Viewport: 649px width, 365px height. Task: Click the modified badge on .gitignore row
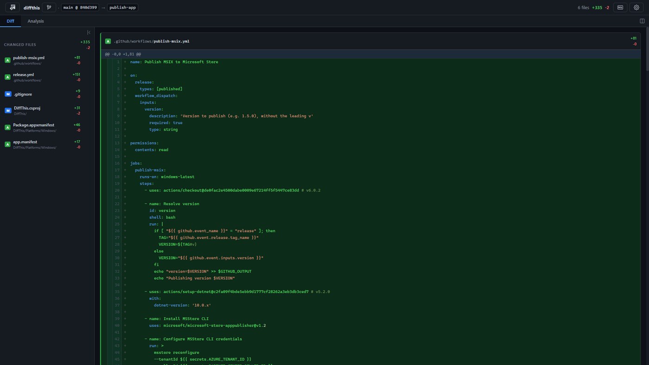8,94
